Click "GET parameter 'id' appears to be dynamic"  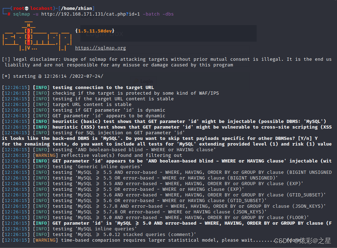[x=84, y=116]
